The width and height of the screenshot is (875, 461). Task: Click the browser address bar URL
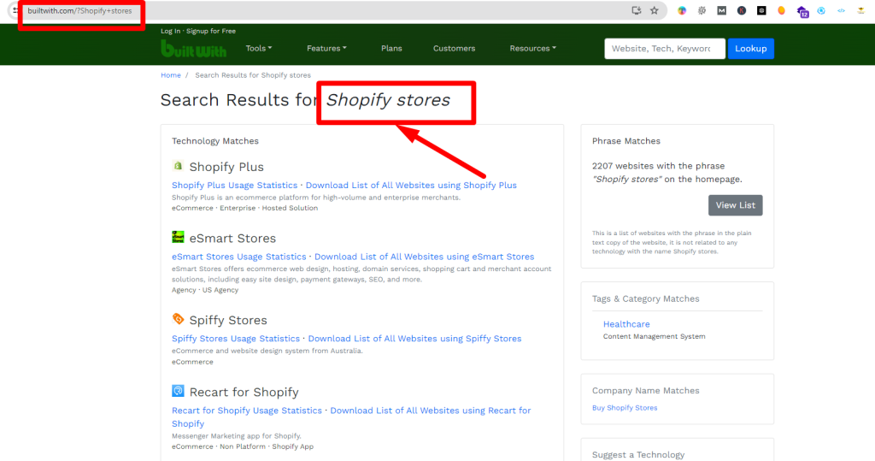(79, 10)
